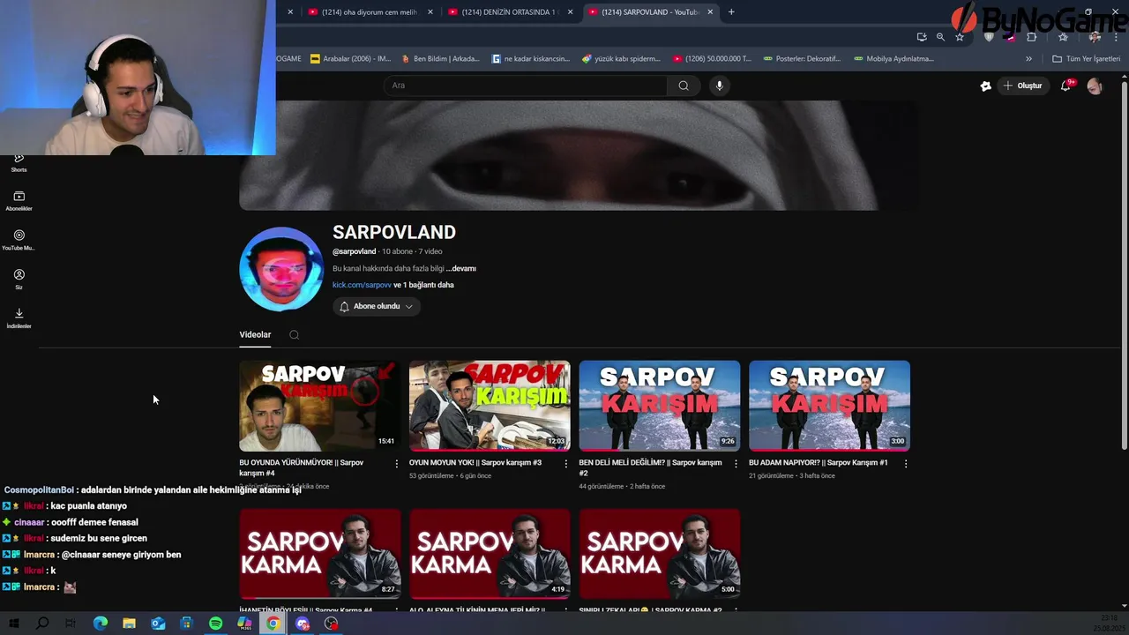This screenshot has height=635, width=1129.
Task: Open Shorts in the YouTube sidebar
Action: coord(19,162)
